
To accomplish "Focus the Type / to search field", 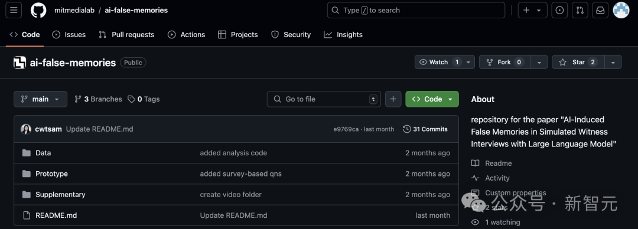I will [416, 10].
